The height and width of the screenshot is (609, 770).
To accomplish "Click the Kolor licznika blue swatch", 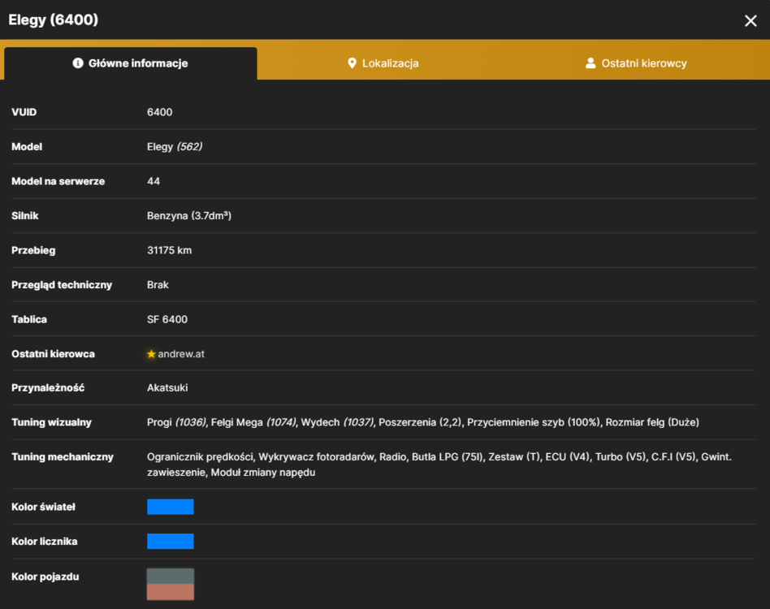I will pos(171,542).
